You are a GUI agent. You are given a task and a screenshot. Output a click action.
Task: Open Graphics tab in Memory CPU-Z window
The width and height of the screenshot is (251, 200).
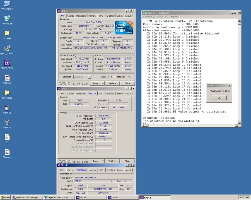click(x=110, y=94)
